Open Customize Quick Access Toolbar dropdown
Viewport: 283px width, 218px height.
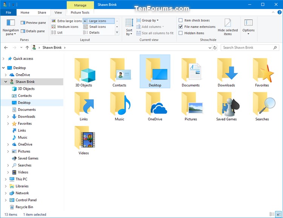[x=13, y=5]
